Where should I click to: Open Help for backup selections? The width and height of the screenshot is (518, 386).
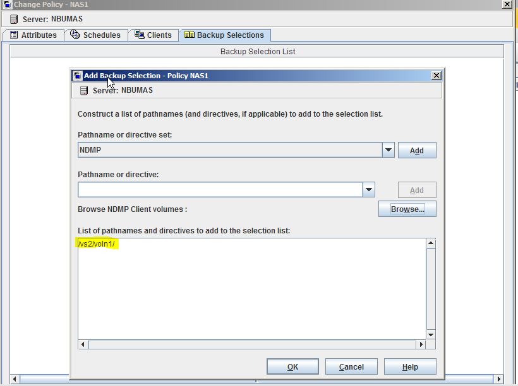(409, 366)
